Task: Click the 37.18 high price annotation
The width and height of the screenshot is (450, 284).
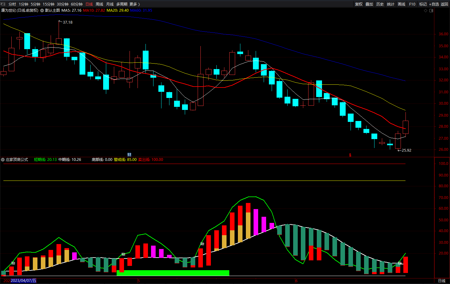Action: click(68, 22)
